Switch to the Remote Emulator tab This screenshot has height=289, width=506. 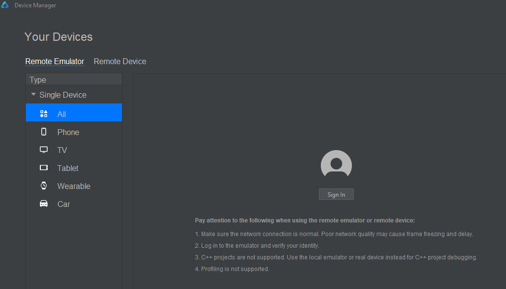click(x=54, y=61)
